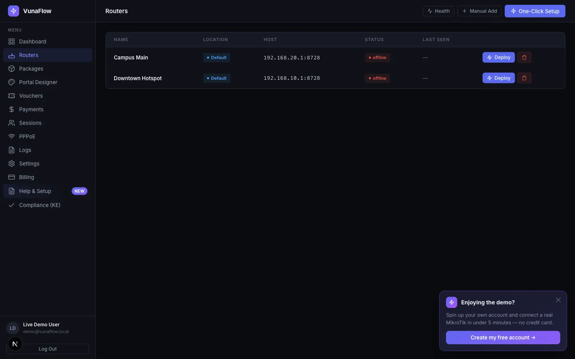Click host 192.168.20.1:8728
Screen dimensions: 575x359
292,58
